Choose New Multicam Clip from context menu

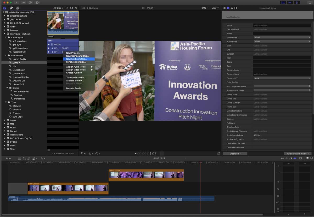[79, 59]
